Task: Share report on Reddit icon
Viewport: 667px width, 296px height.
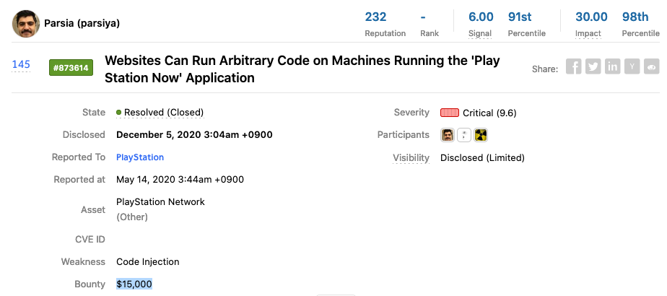Action: 652,66
